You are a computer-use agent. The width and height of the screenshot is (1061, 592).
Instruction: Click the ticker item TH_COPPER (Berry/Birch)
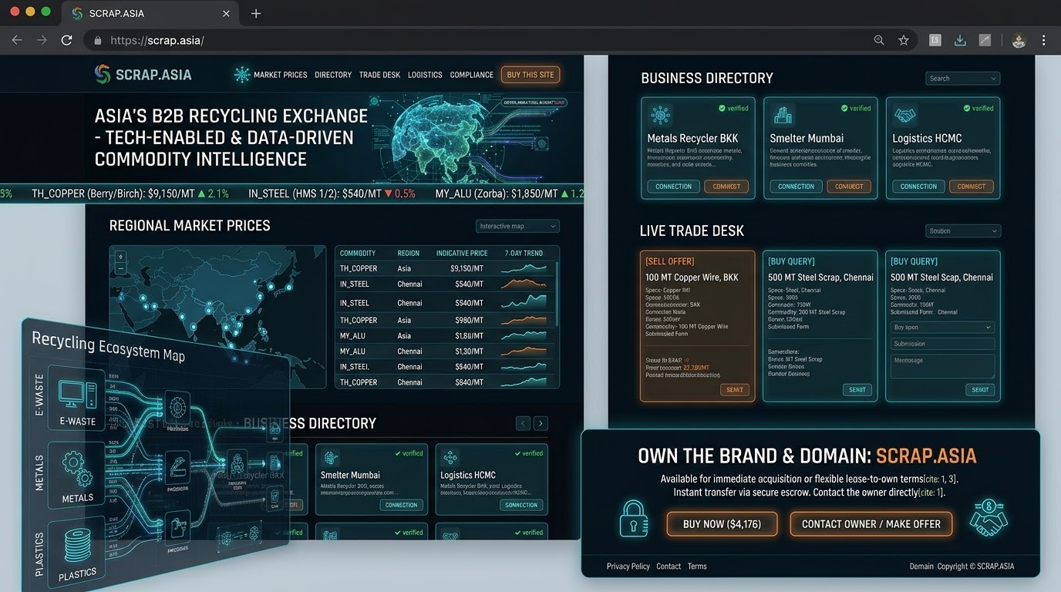click(x=130, y=193)
